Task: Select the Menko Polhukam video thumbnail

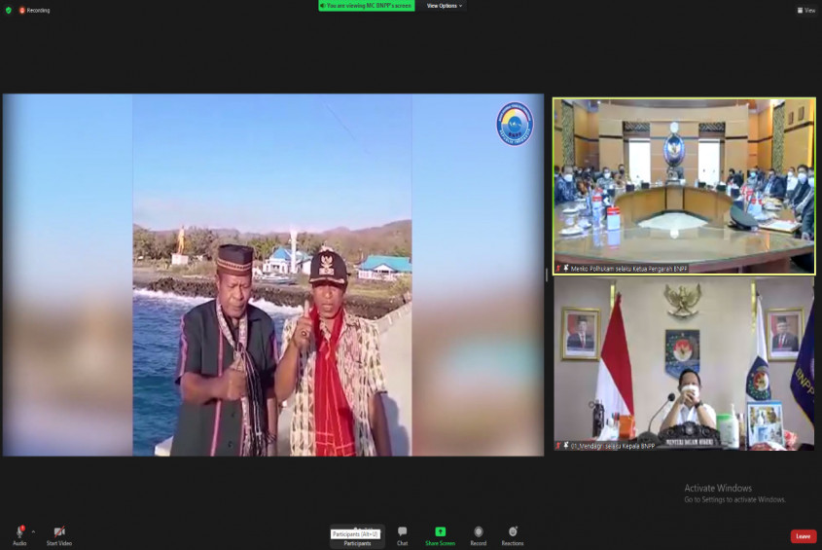Action: pyautogui.click(x=684, y=185)
